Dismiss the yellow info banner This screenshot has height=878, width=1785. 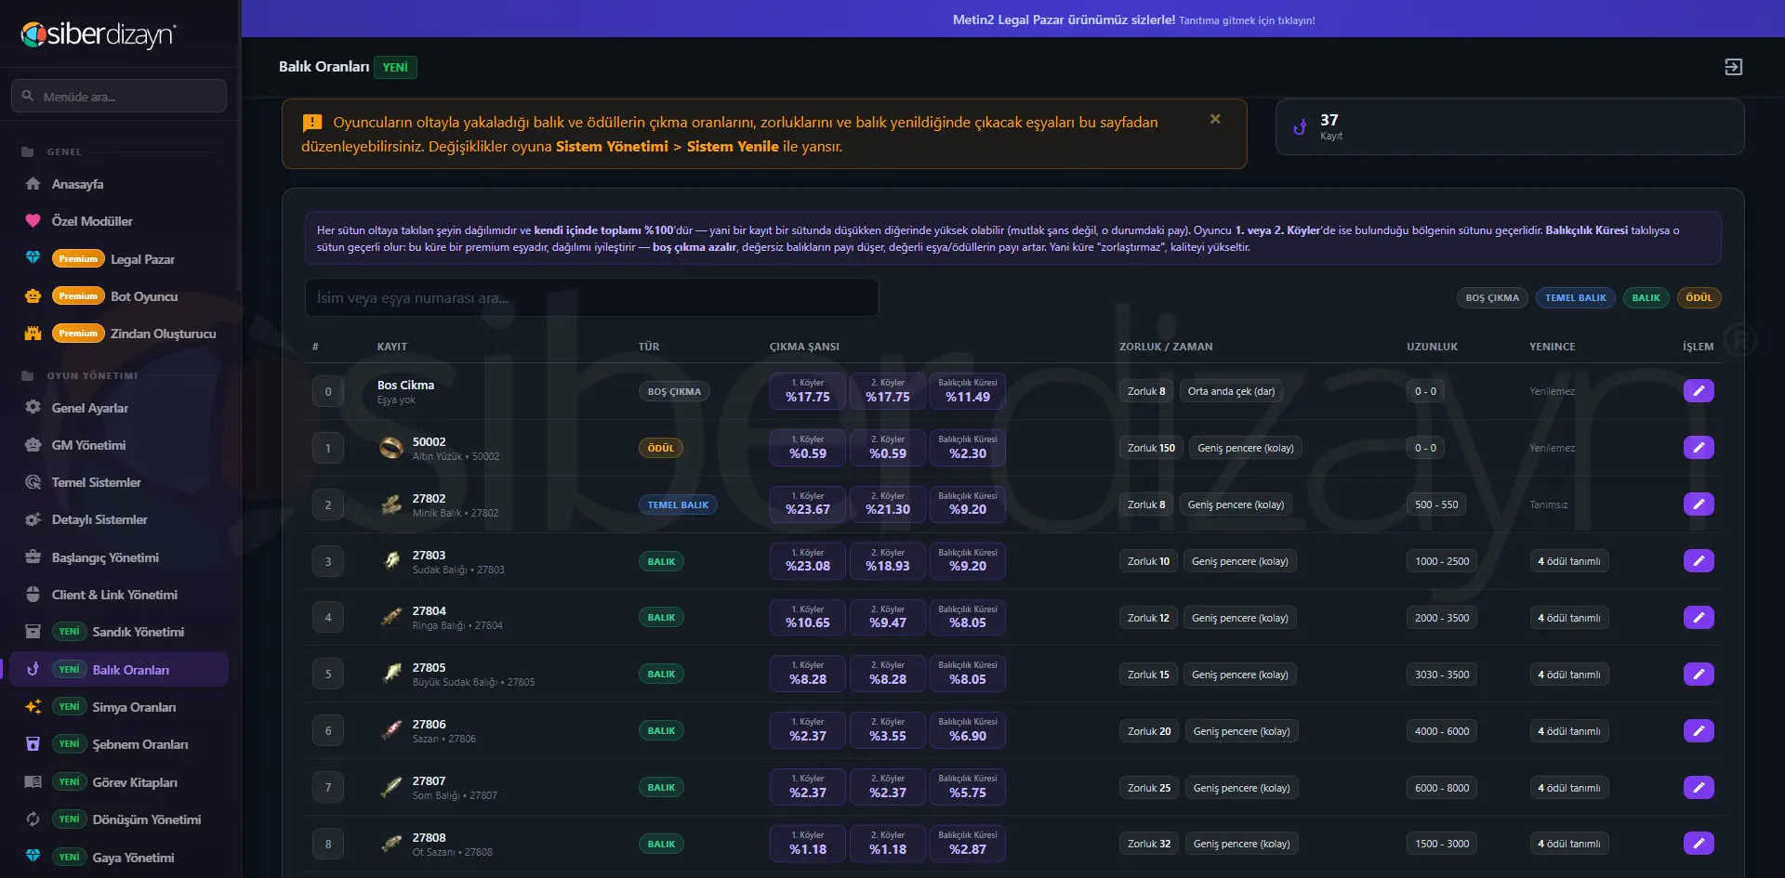tap(1215, 119)
